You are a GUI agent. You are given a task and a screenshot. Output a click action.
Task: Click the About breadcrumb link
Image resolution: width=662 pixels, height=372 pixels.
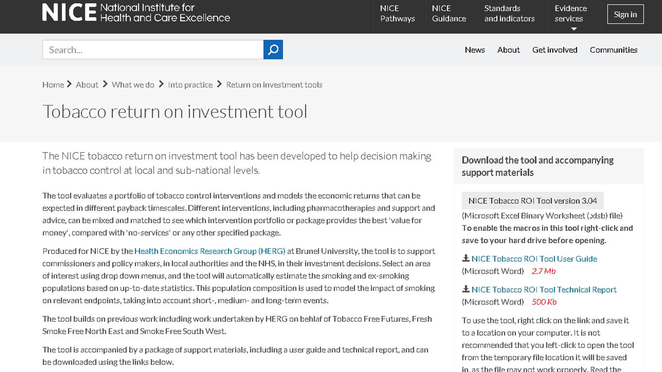coord(87,84)
